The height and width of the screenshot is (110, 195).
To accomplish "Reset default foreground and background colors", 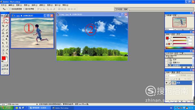I will [2, 61].
